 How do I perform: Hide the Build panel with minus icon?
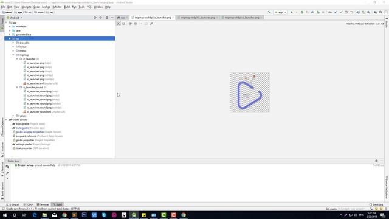coord(382,161)
